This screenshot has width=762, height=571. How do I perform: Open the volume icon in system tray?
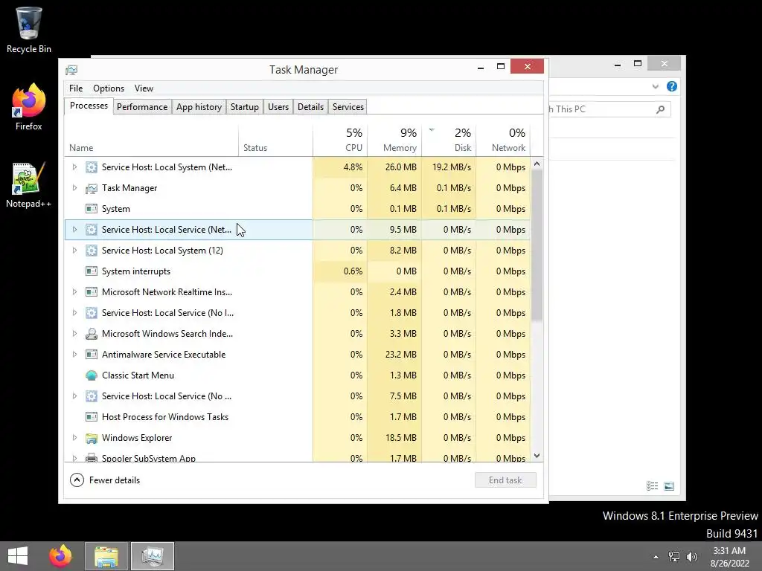tap(691, 556)
